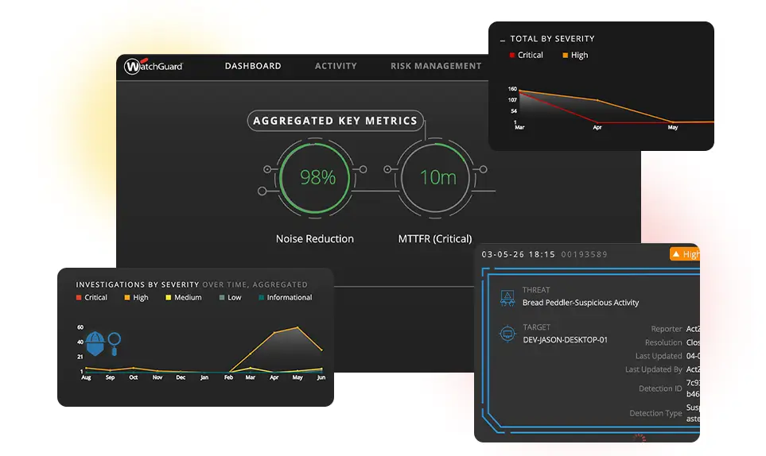Click the threat hacker icon
This screenshot has height=456, width=766.
[507, 297]
